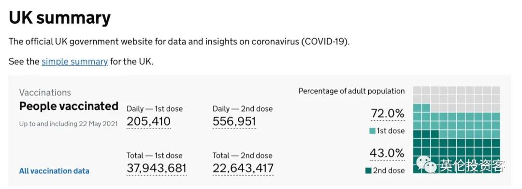The image size is (522, 189).
Task: Click the 43.0% second dose percentage
Action: pos(387,153)
